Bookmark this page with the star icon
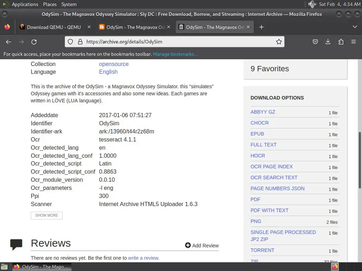The width and height of the screenshot is (362, 271). 279,42
